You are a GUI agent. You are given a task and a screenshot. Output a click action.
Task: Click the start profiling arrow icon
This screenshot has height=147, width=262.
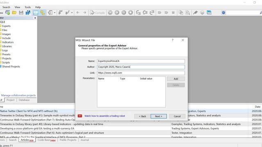tap(159, 13)
